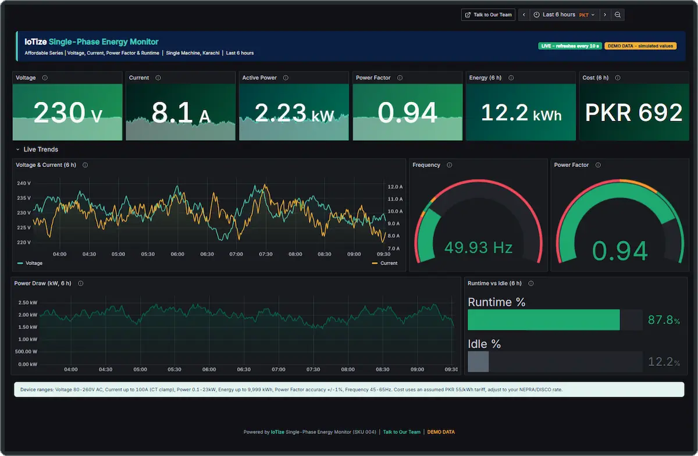
Task: Click the Runtime % green bar
Action: [544, 320]
